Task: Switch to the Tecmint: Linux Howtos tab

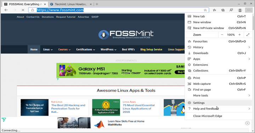Action: [70, 4]
